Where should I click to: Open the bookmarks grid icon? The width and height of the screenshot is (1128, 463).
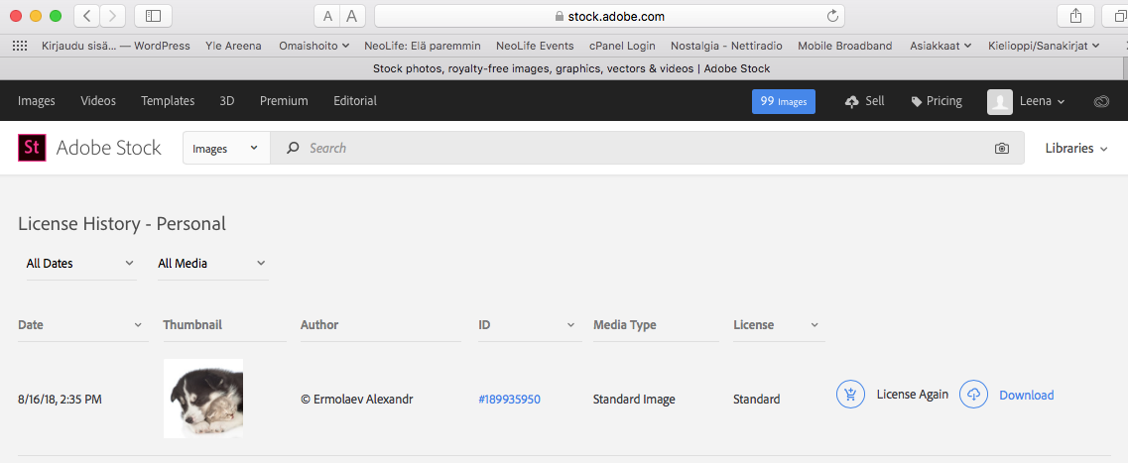point(20,46)
